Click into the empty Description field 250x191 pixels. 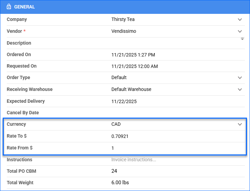172,43
